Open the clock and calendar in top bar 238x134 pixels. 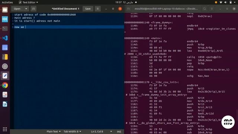124,2
